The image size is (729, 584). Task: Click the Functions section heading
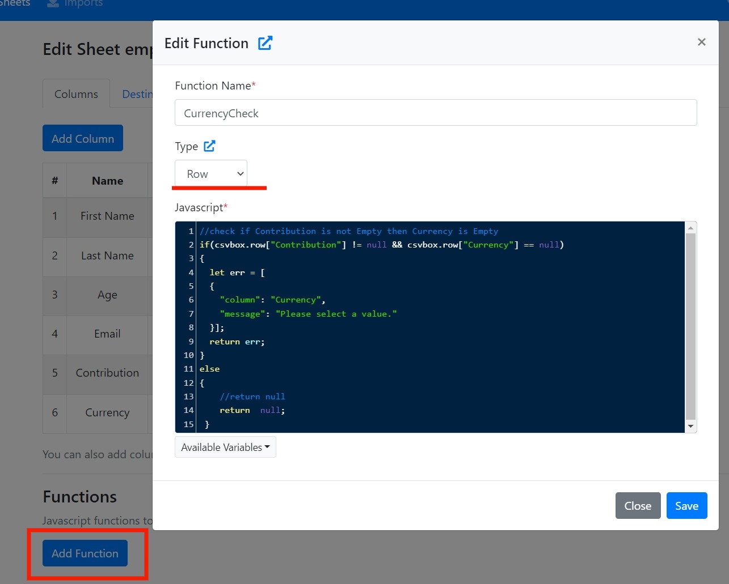[x=80, y=497]
